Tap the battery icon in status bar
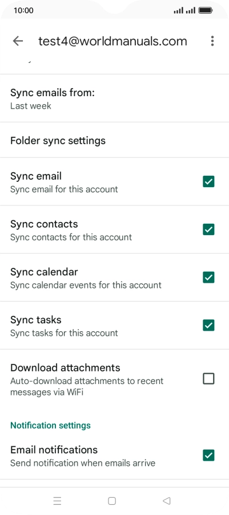This screenshot has width=229, height=515. point(206,10)
